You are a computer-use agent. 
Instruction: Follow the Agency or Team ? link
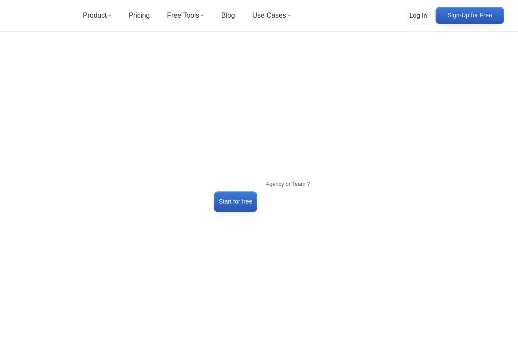tap(287, 184)
